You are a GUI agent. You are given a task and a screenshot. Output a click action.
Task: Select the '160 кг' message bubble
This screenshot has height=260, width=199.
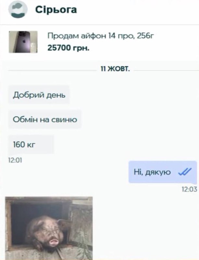point(31,144)
